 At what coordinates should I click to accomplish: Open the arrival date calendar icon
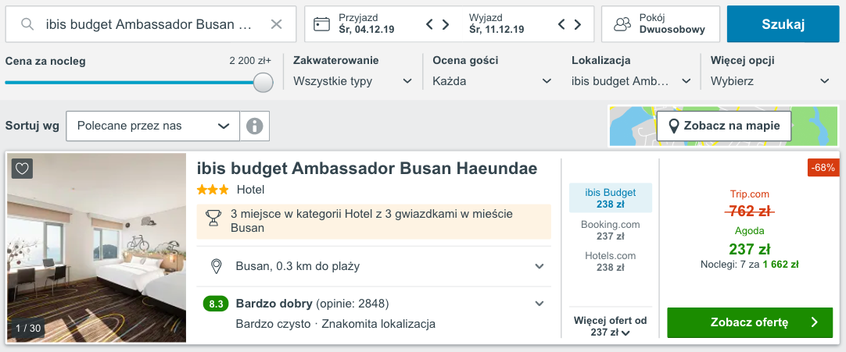[322, 24]
